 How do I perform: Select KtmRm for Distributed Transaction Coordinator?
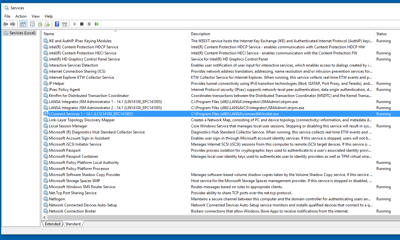89,96
